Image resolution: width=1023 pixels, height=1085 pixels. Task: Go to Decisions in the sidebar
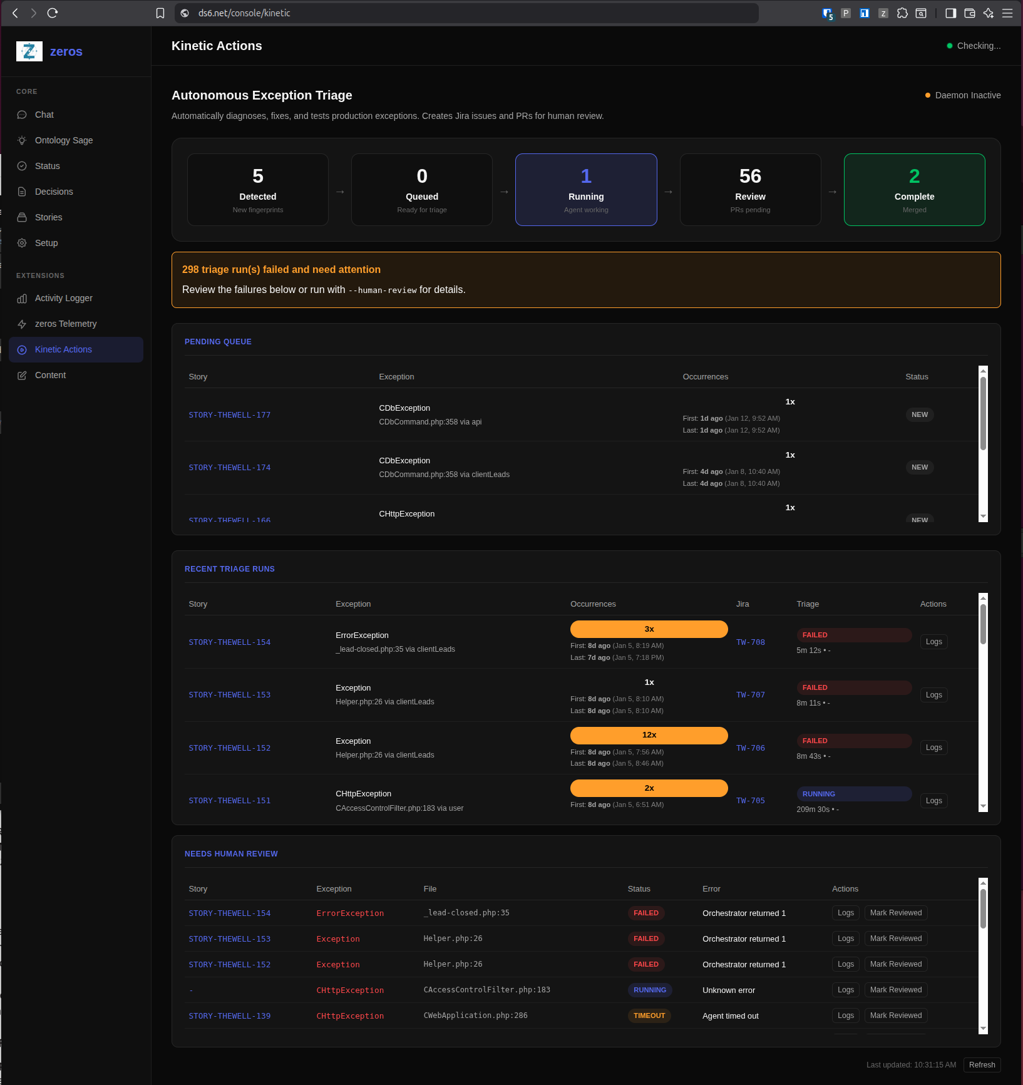pyautogui.click(x=54, y=192)
